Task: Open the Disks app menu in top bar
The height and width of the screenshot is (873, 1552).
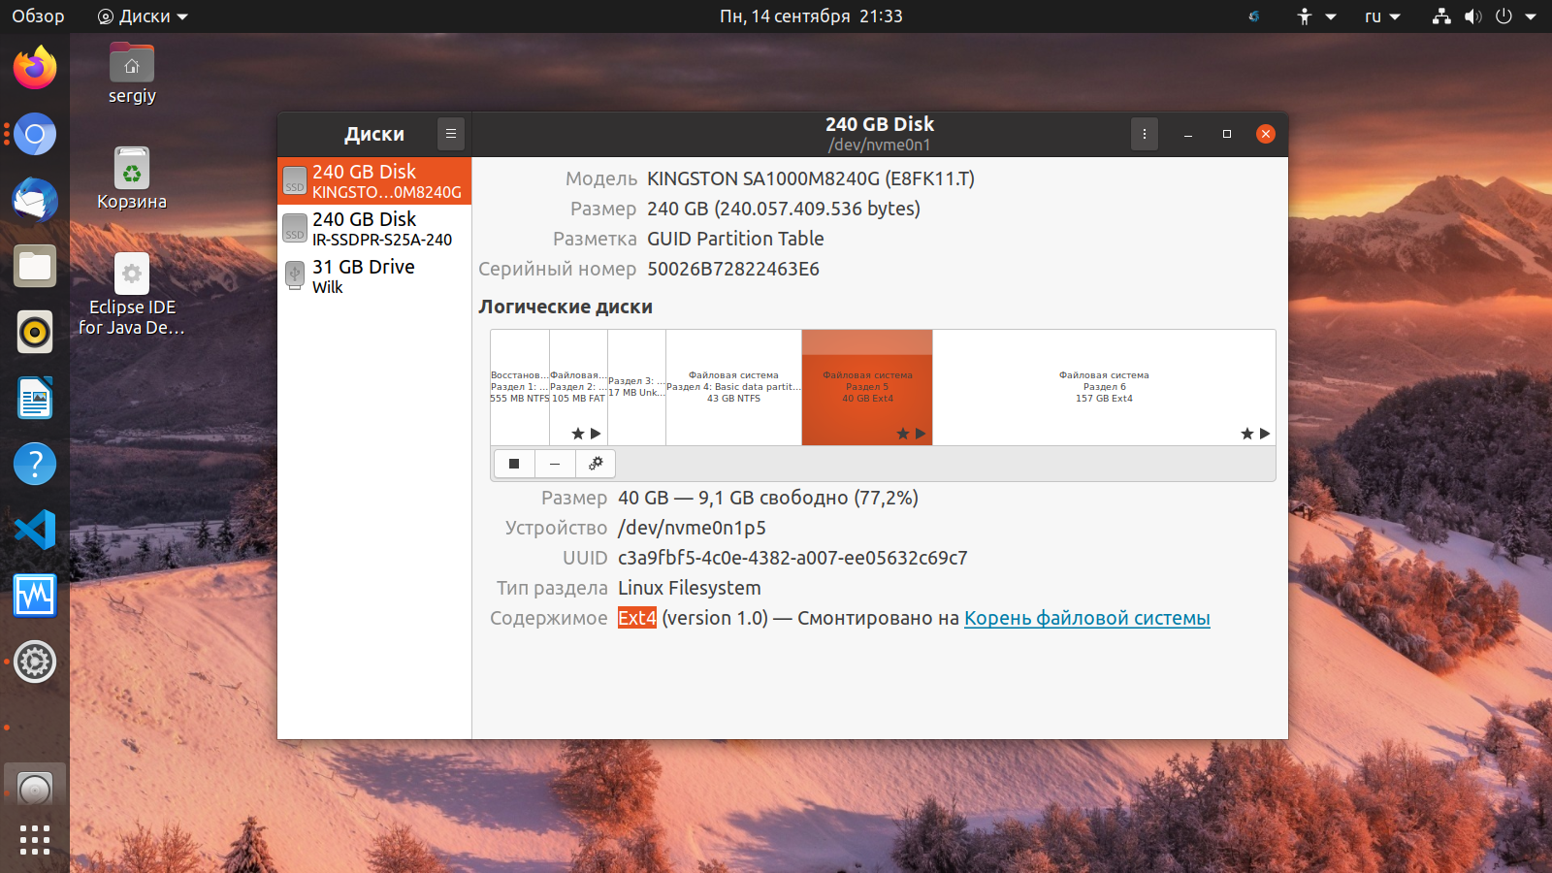Action: [143, 16]
